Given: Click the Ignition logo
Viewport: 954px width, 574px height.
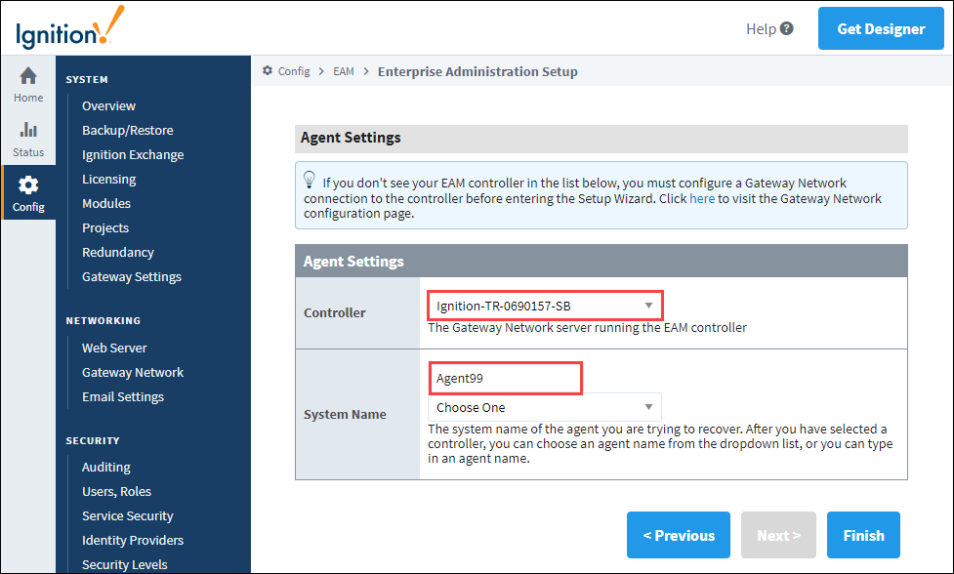Looking at the screenshot, I should [70, 28].
